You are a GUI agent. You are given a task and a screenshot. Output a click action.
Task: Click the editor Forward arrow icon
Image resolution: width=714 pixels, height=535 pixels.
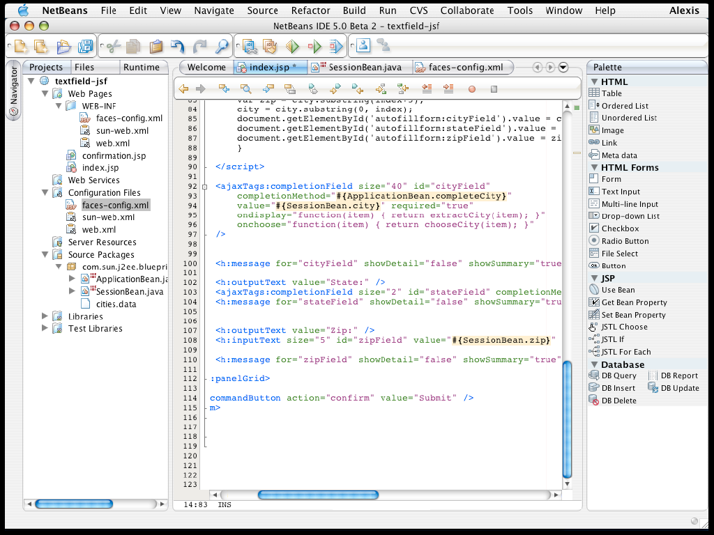click(200, 88)
